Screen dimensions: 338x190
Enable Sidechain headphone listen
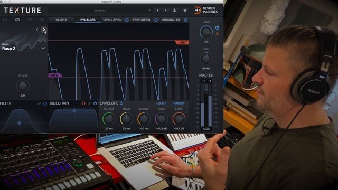[x=83, y=103]
